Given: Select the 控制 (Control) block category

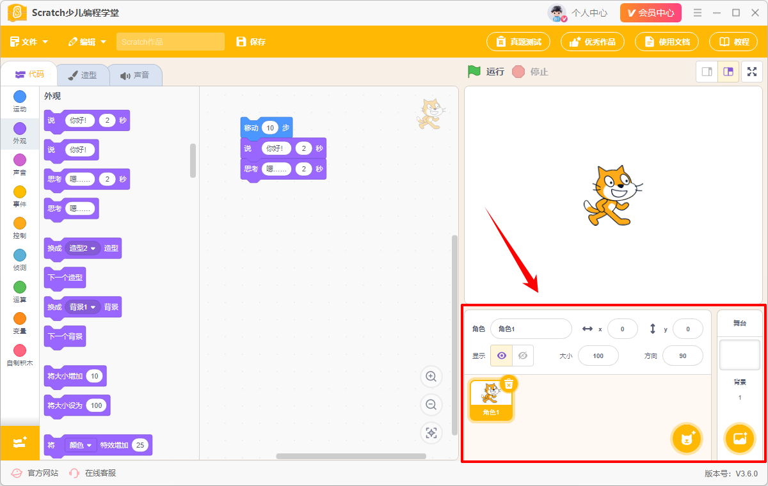Looking at the screenshot, I should pos(20,228).
